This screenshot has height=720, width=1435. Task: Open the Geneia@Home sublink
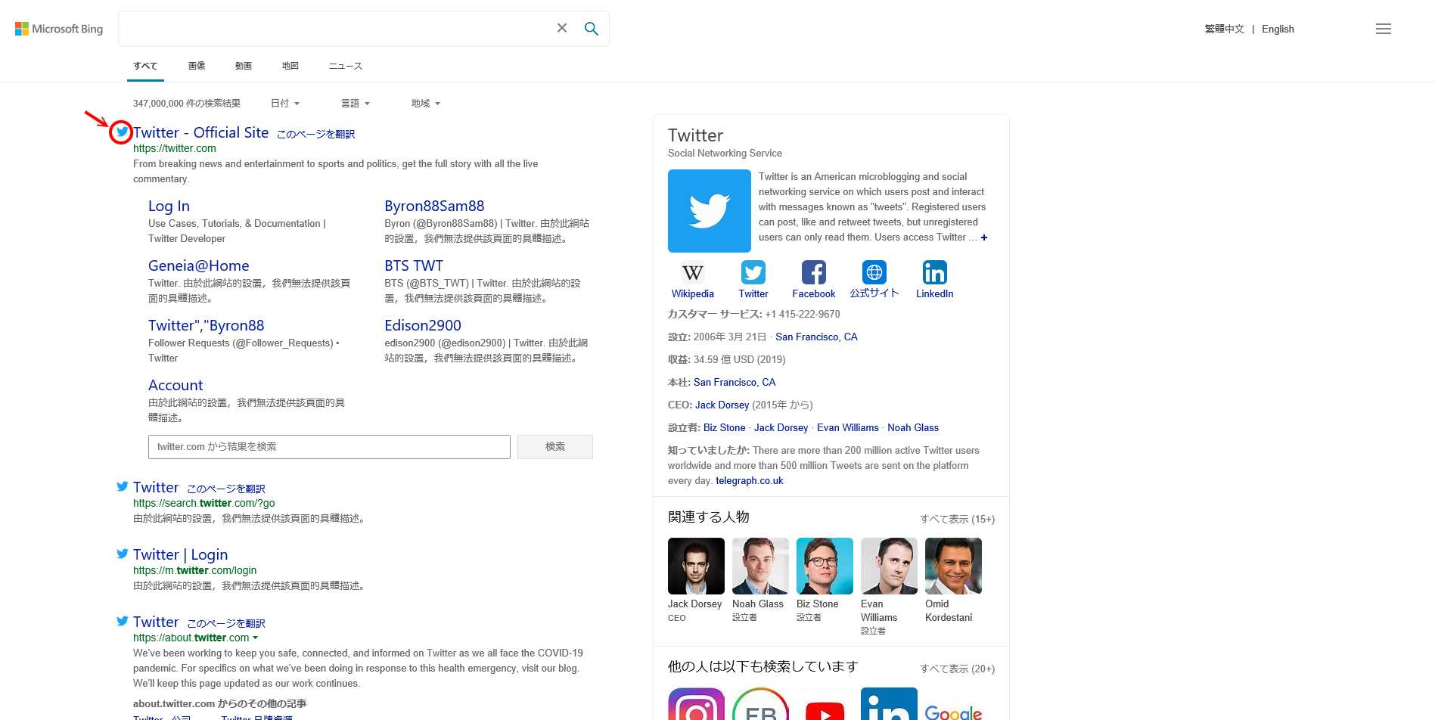coord(199,265)
